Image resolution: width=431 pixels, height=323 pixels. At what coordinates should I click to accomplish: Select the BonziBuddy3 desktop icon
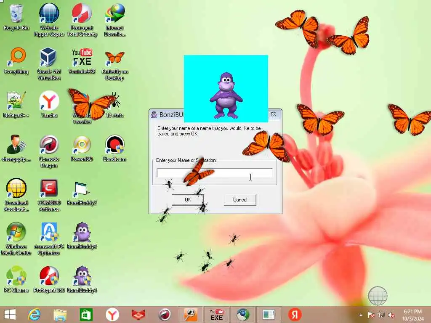82,236
